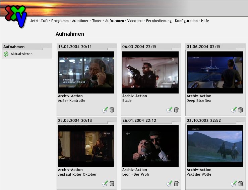248x190 pixels.
Task: Delete the Deep Blue Sea recording
Action: point(241,110)
